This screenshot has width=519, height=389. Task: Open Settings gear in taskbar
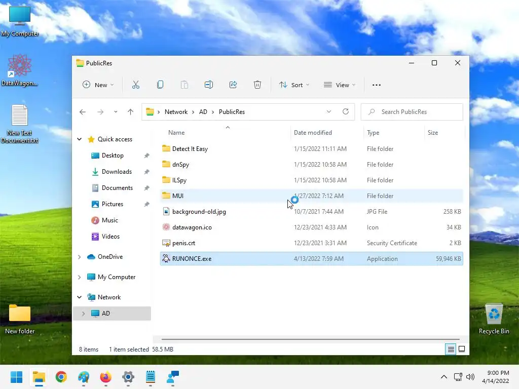tap(128, 377)
